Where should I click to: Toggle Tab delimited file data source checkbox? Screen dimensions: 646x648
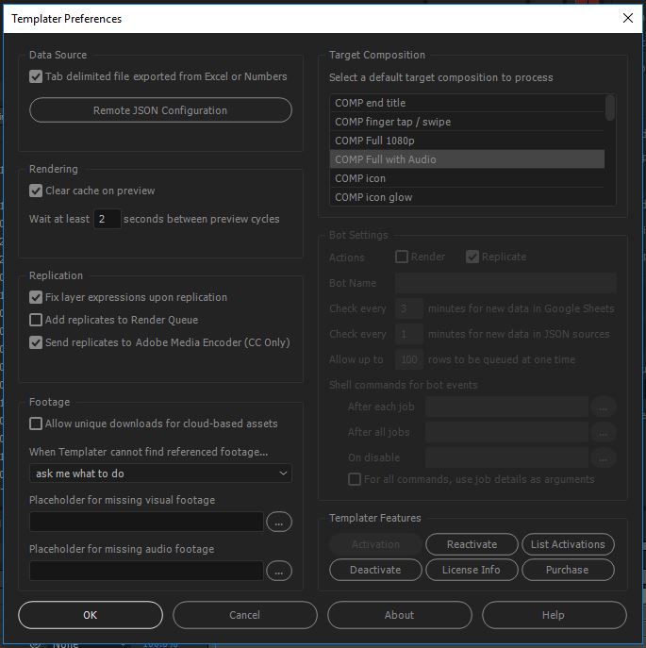pos(37,76)
